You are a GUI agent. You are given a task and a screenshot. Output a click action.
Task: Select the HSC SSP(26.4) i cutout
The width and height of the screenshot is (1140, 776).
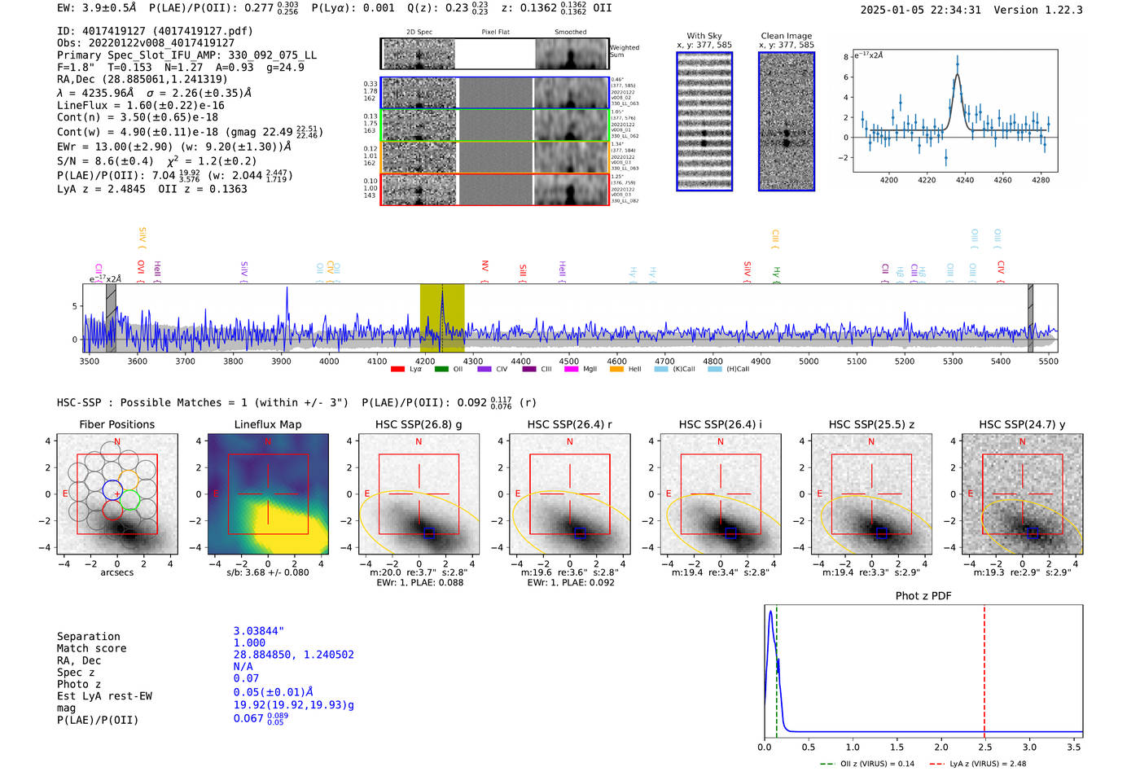click(721, 494)
